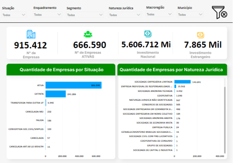This screenshot has height=163, width=233.
Task: Expand the Enquadramento filter dropdown
Action: coord(47,15)
